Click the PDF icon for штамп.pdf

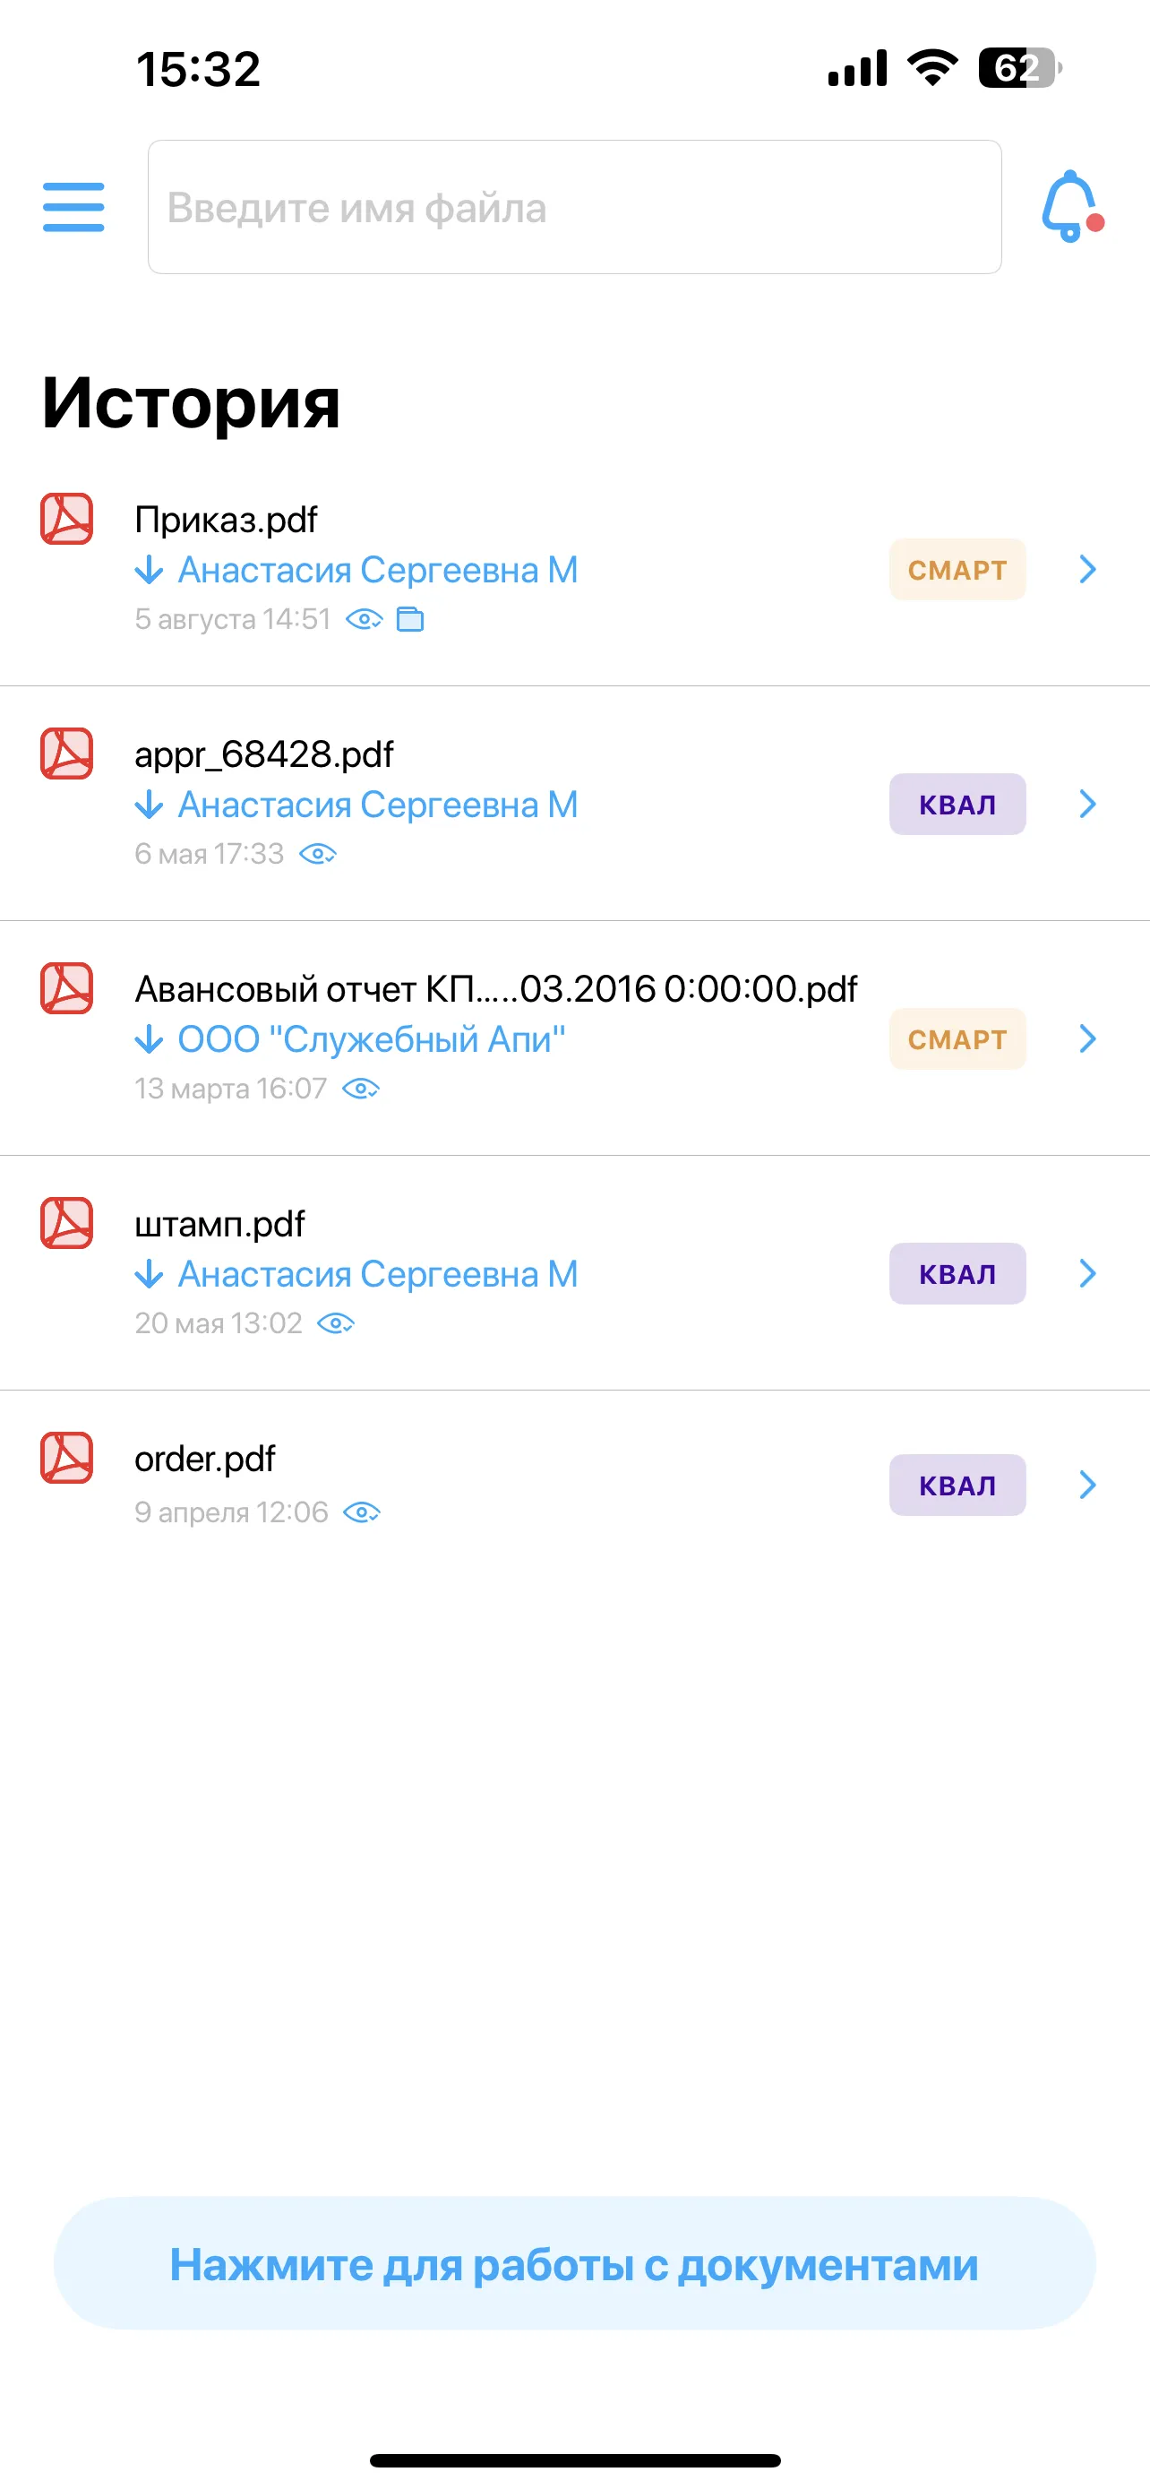click(x=66, y=1223)
